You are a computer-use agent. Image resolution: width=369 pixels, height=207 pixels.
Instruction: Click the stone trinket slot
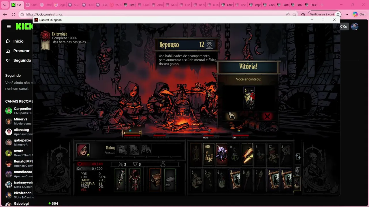(x=170, y=180)
